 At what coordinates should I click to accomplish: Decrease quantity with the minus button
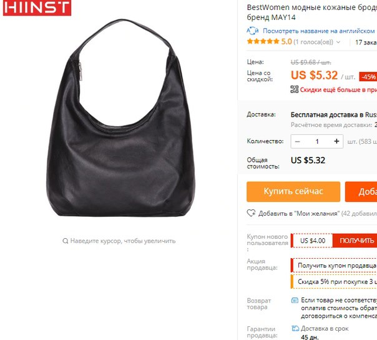tap(297, 141)
